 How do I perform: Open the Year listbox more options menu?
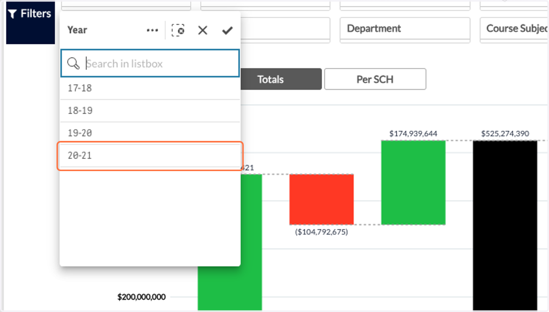152,31
